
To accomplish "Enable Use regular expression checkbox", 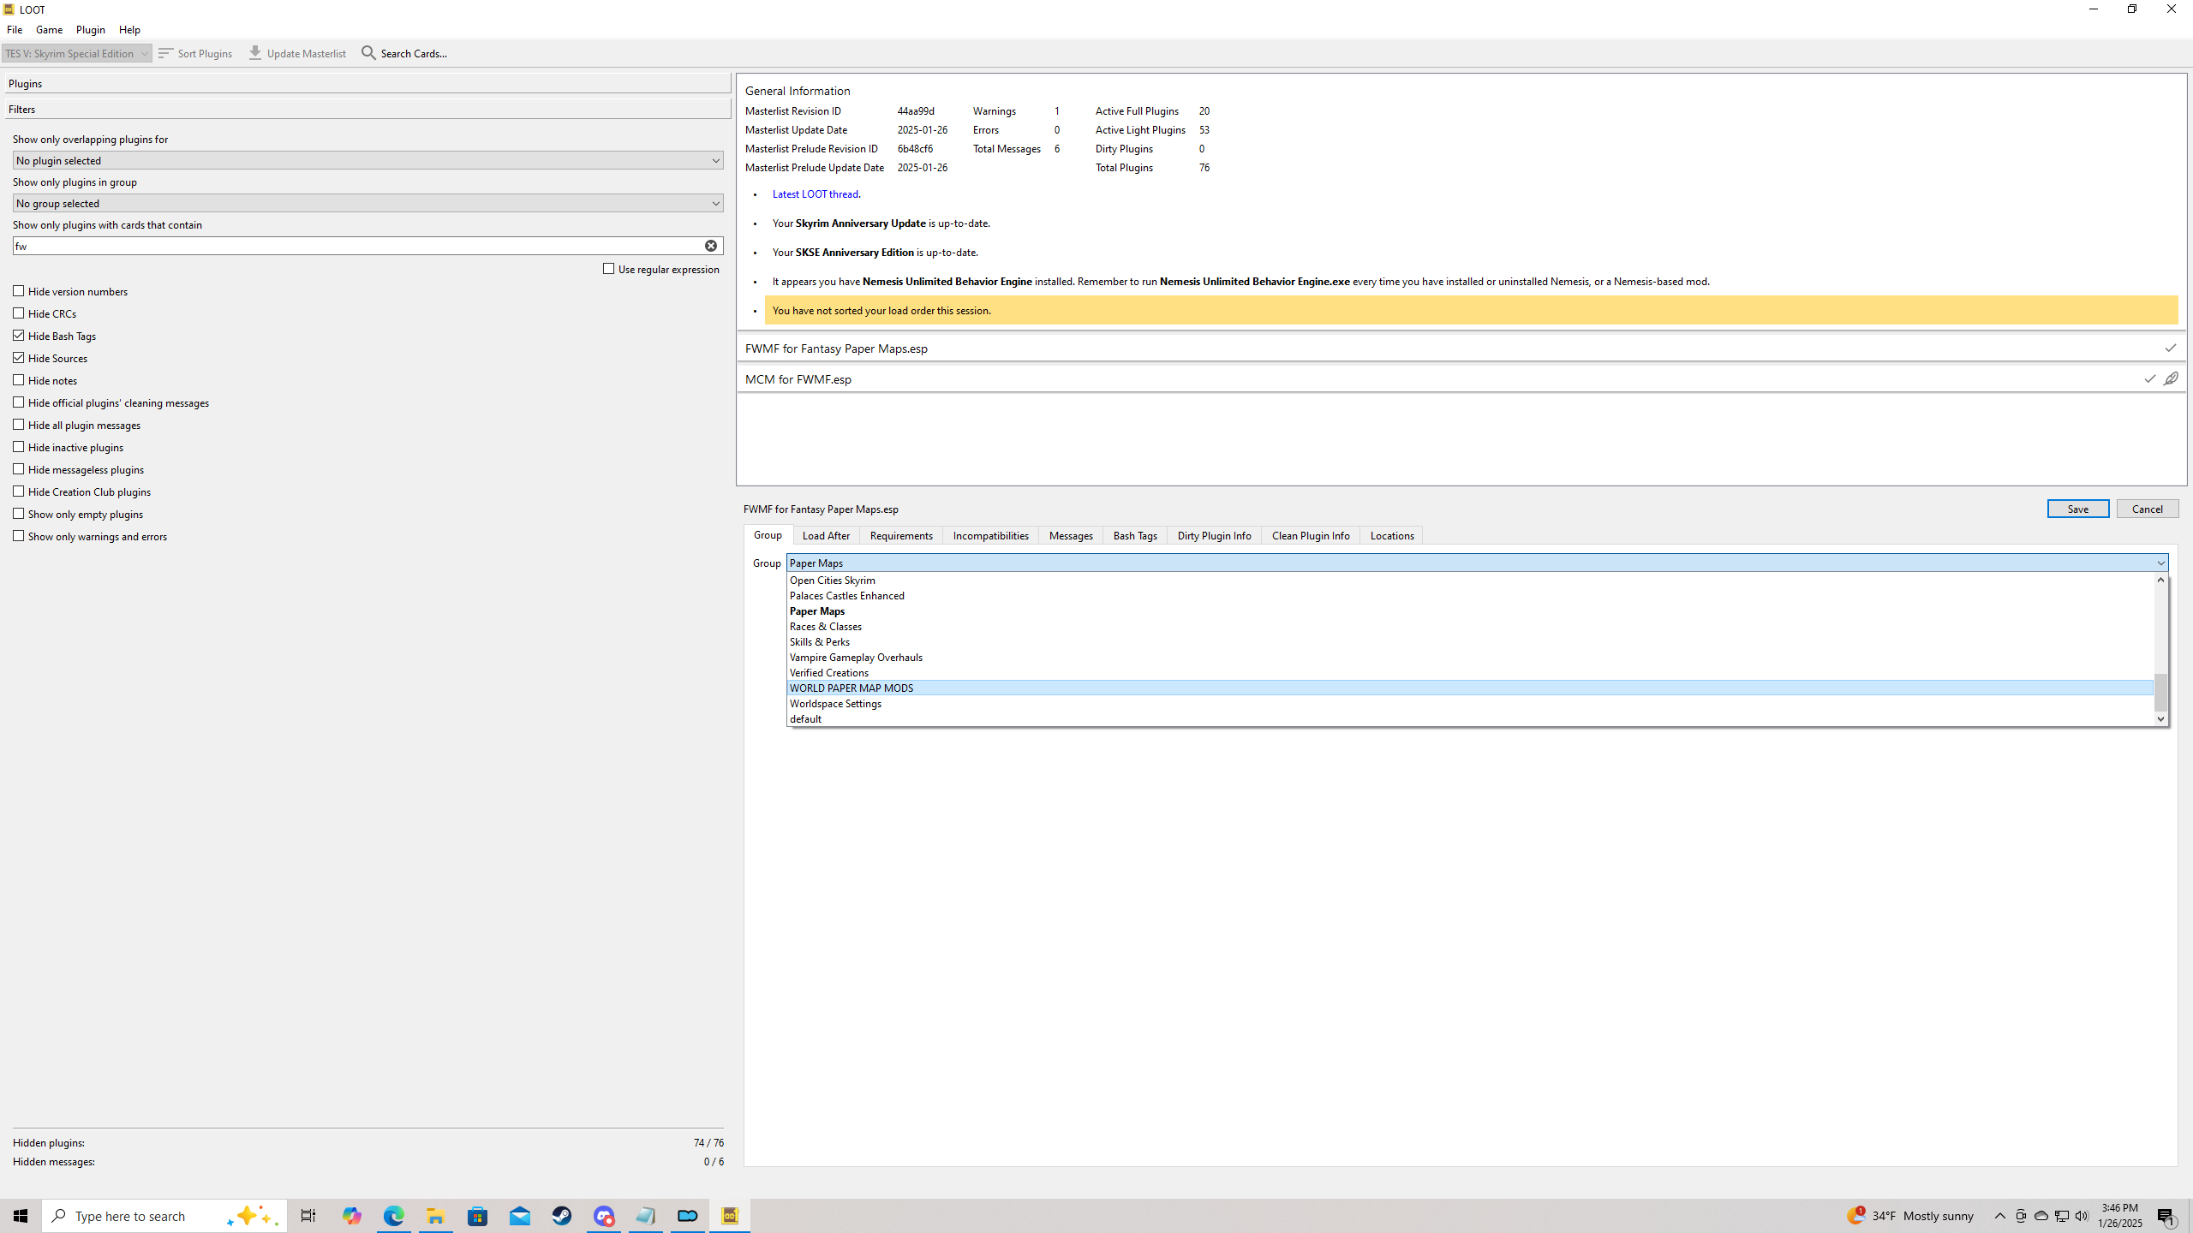I will click(x=609, y=269).
